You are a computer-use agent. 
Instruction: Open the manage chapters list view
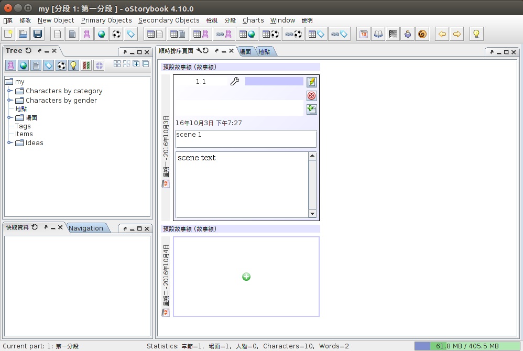point(393,34)
